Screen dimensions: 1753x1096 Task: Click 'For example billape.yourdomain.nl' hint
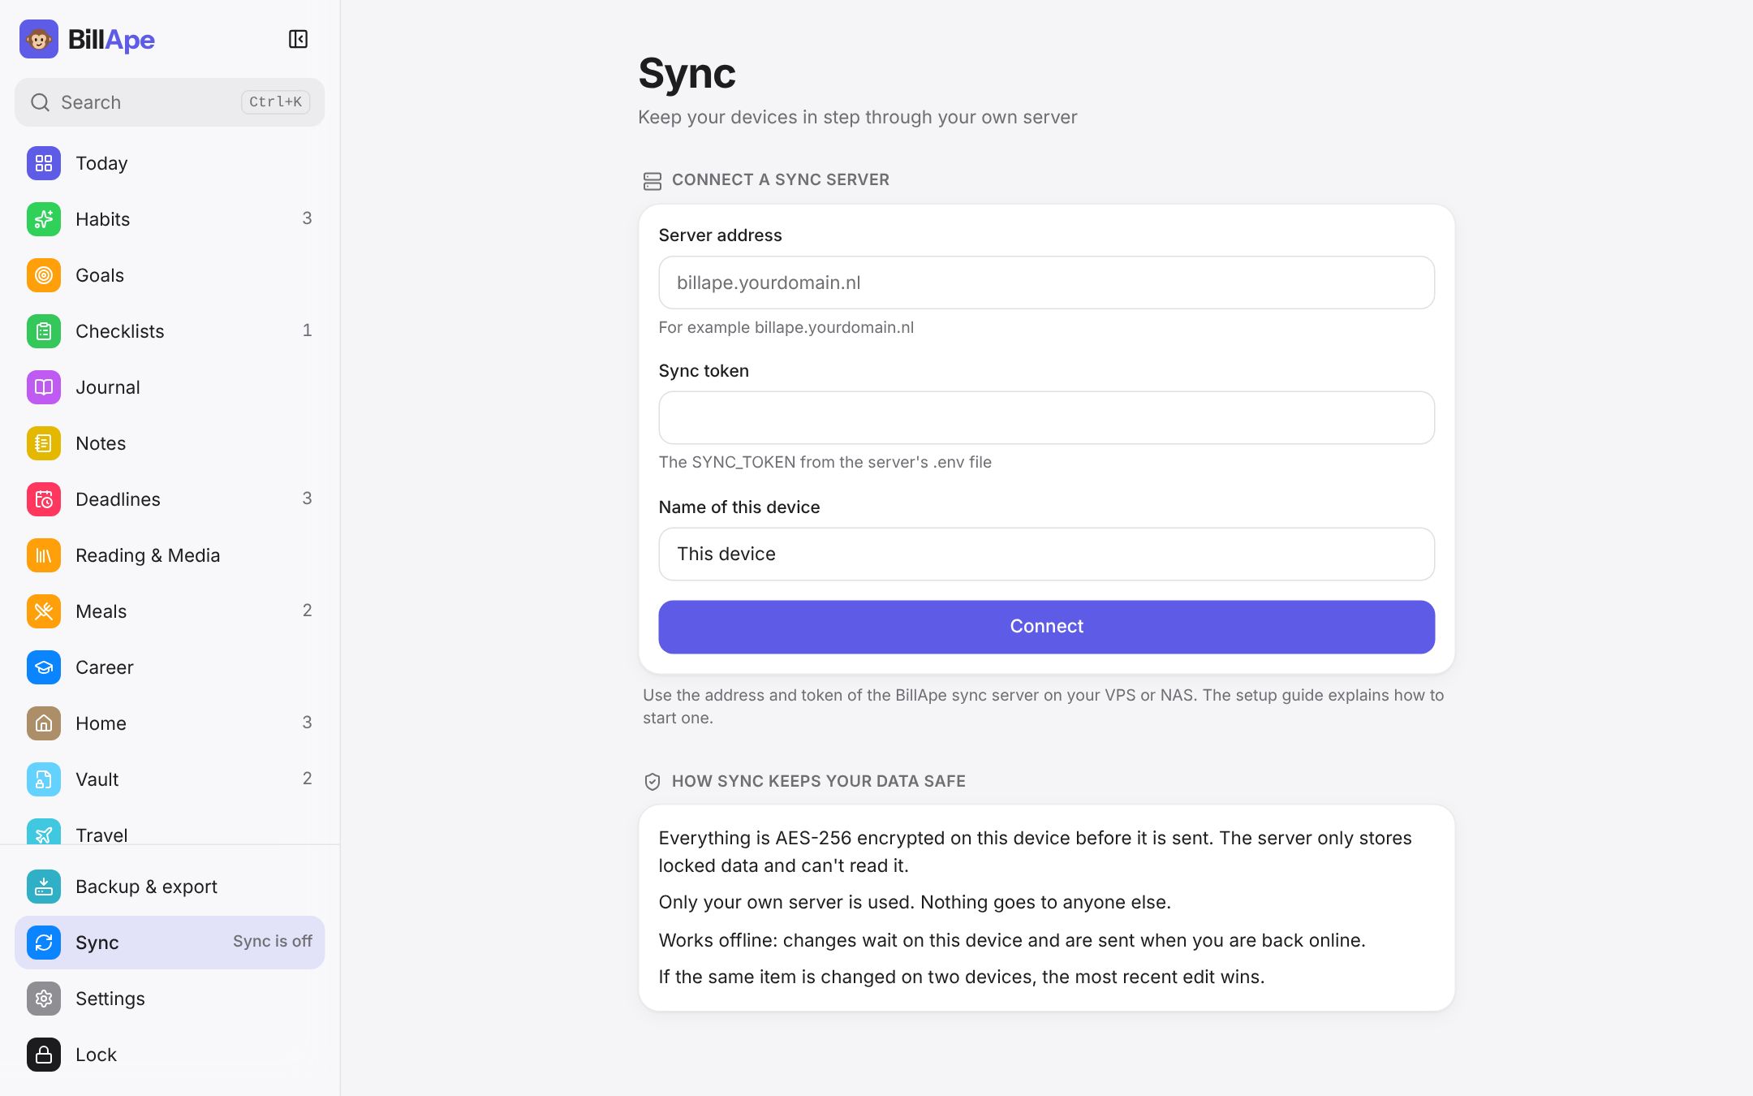786,327
